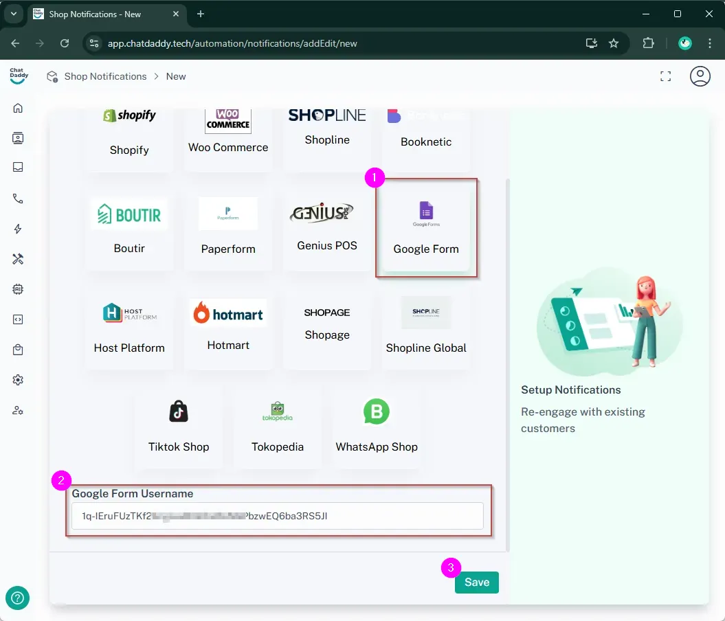Click the green help question mark
The image size is (725, 621).
pos(17,598)
